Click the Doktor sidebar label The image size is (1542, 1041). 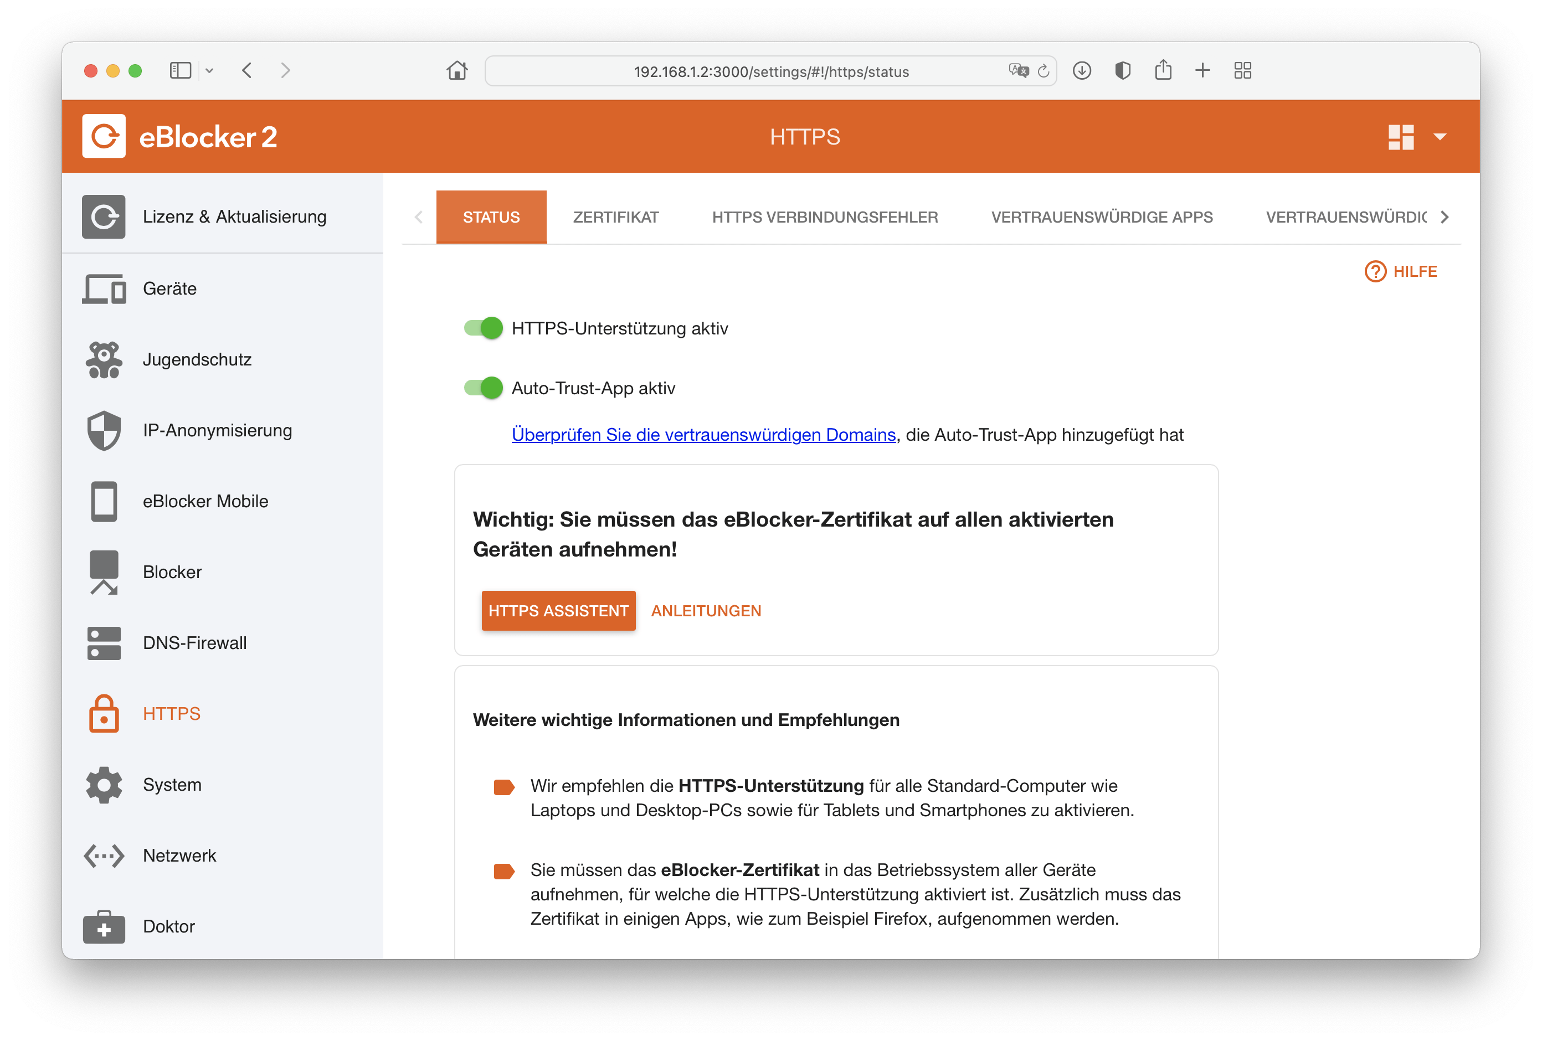[x=168, y=927]
